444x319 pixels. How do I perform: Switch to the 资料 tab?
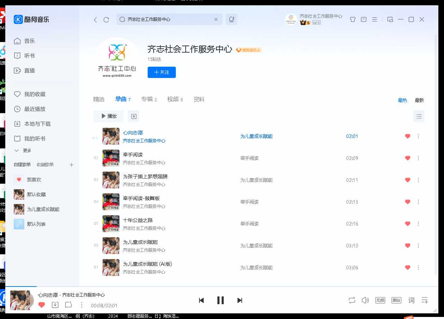click(x=199, y=100)
